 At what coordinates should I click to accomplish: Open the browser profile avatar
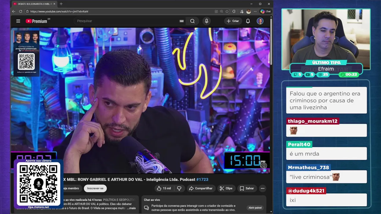(x=249, y=11)
